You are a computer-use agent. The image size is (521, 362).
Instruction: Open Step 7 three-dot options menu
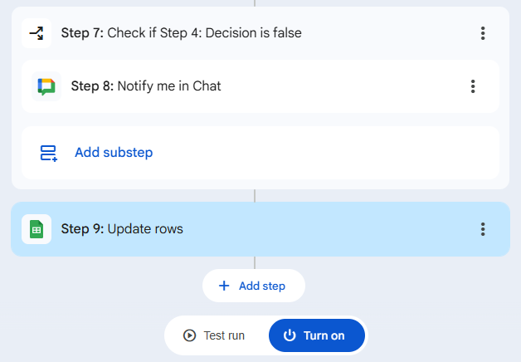(x=483, y=33)
